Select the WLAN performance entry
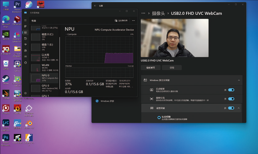This screenshot has width=258, height=154. coord(45,67)
